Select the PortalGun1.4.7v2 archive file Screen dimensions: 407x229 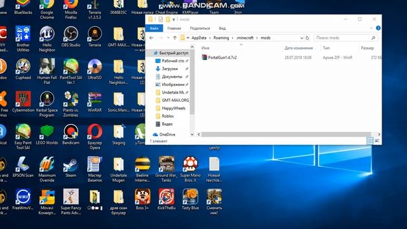[x=219, y=57]
